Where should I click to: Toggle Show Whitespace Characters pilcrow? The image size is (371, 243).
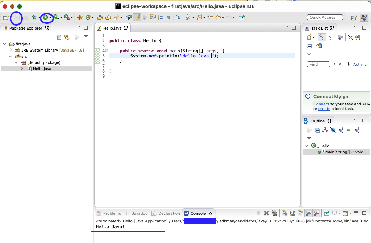click(x=169, y=18)
